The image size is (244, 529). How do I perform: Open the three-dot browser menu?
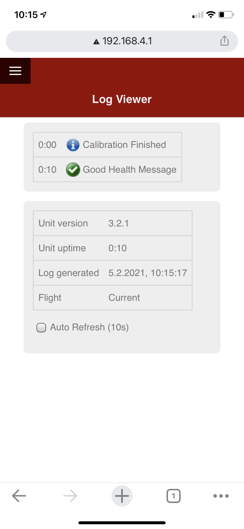[221, 496]
